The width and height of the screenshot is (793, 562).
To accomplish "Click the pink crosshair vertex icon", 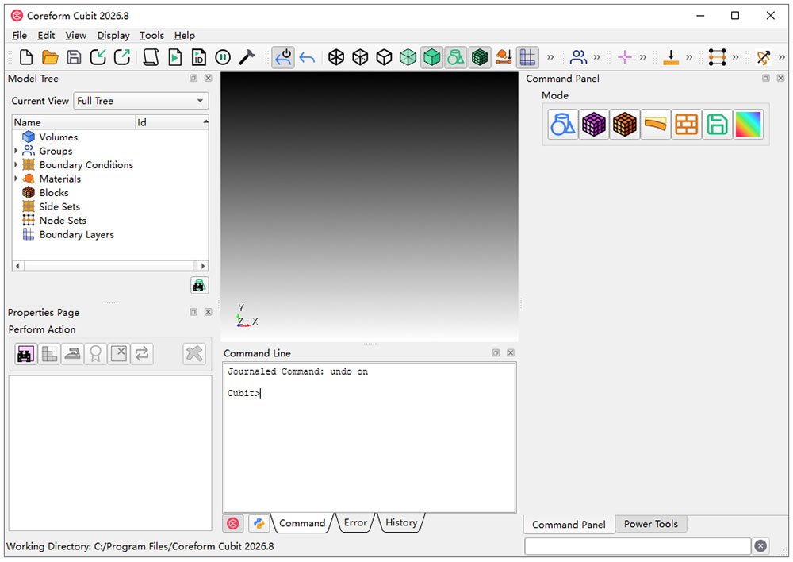I will [625, 57].
